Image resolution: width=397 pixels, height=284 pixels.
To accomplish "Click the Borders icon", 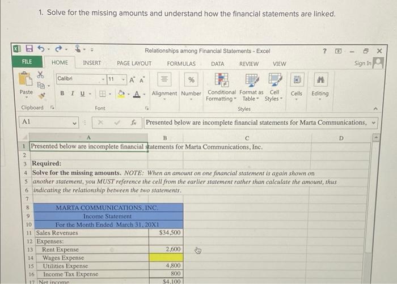I will (102, 94).
